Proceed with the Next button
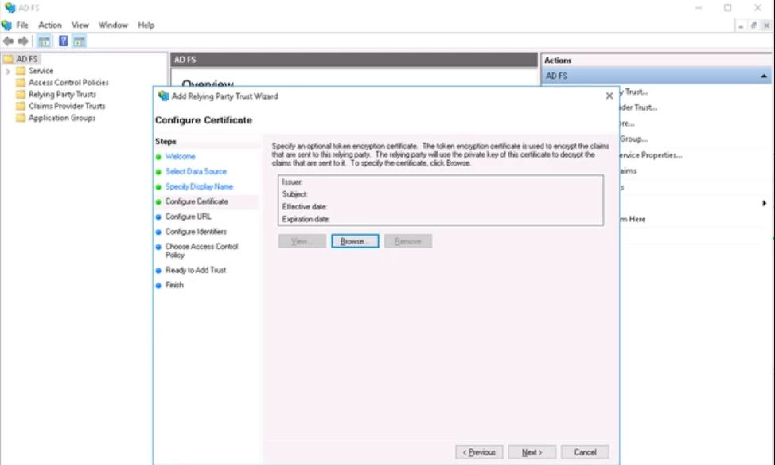775x465 pixels. pyautogui.click(x=532, y=452)
